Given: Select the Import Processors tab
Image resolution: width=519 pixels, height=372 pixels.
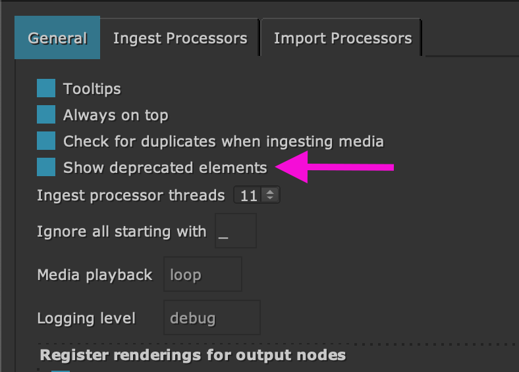Looking at the screenshot, I should [x=342, y=38].
